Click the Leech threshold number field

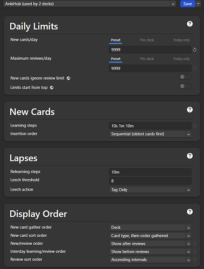tap(150, 181)
